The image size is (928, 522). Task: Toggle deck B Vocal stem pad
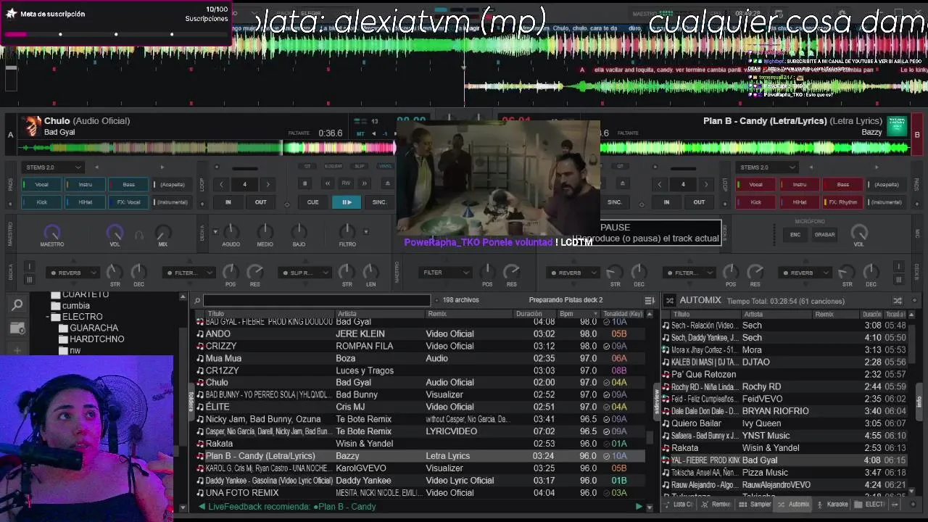[755, 184]
